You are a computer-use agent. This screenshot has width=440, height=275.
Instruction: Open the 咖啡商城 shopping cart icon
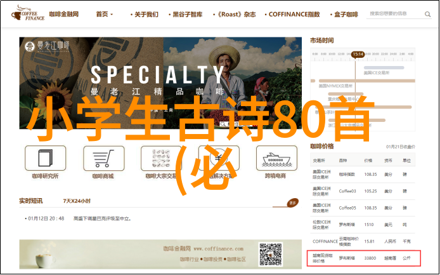103,158
